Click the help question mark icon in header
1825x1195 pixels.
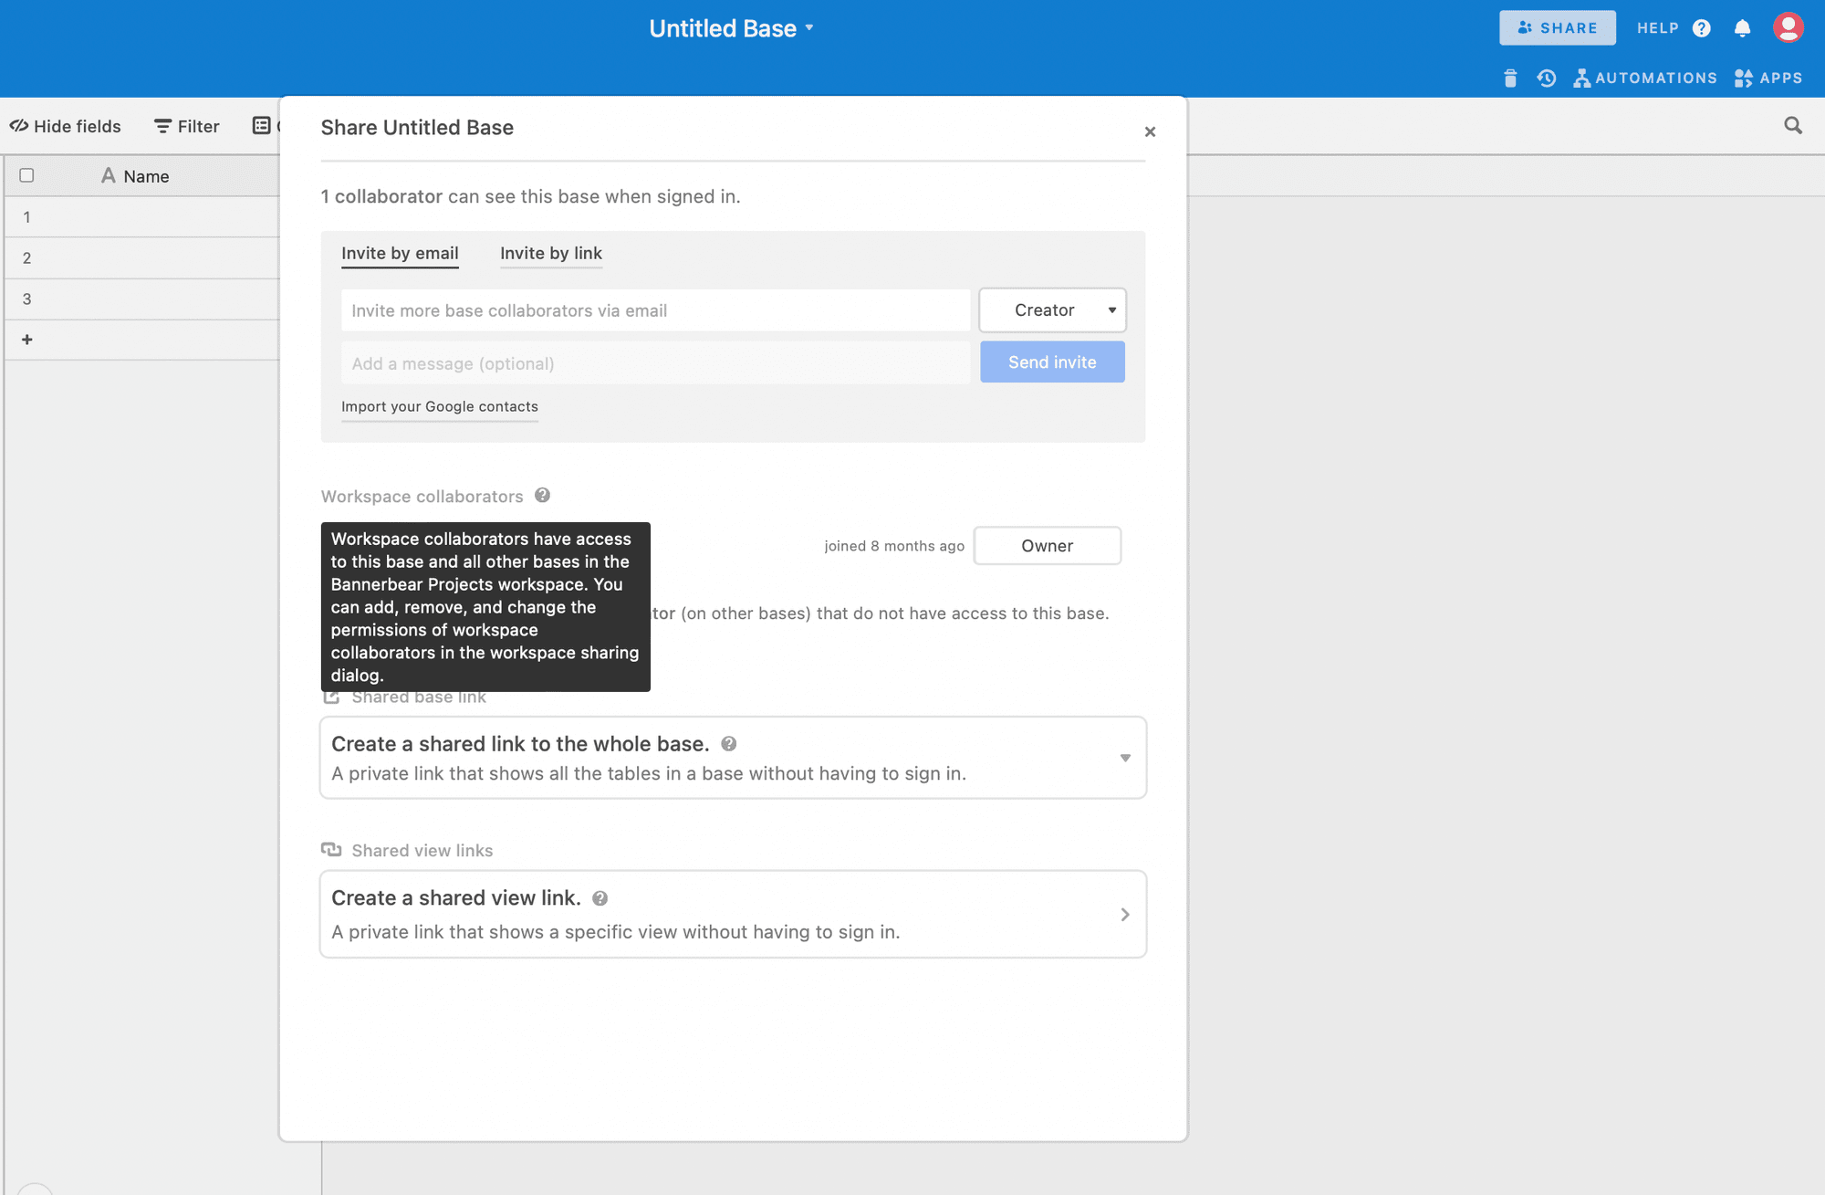1701,28
